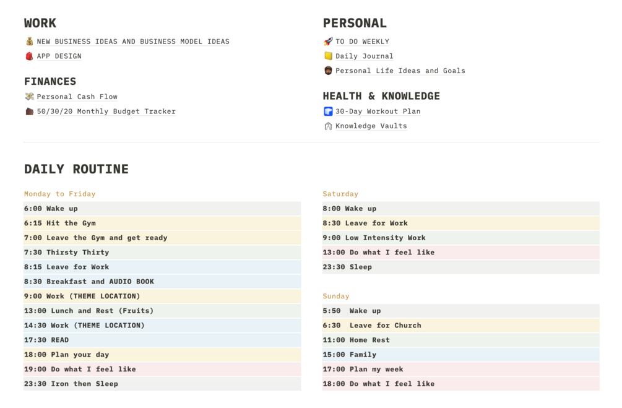The image size is (622, 408).
Task: Click the Sunday '6:30 Leave for Church' row
Action: tap(460, 326)
